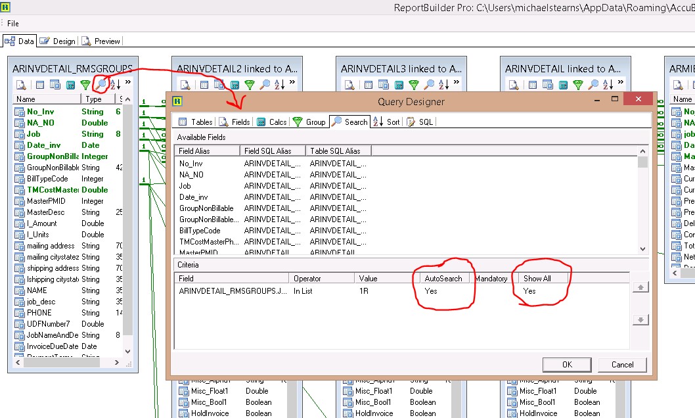Select TMCostMaster field in ARINVDETAIL_RMSGROUPS panel

(53, 190)
